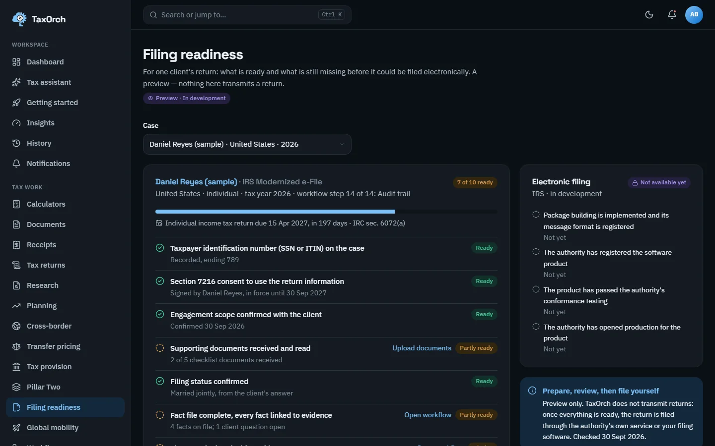Open the Tax assistant page

65,82
